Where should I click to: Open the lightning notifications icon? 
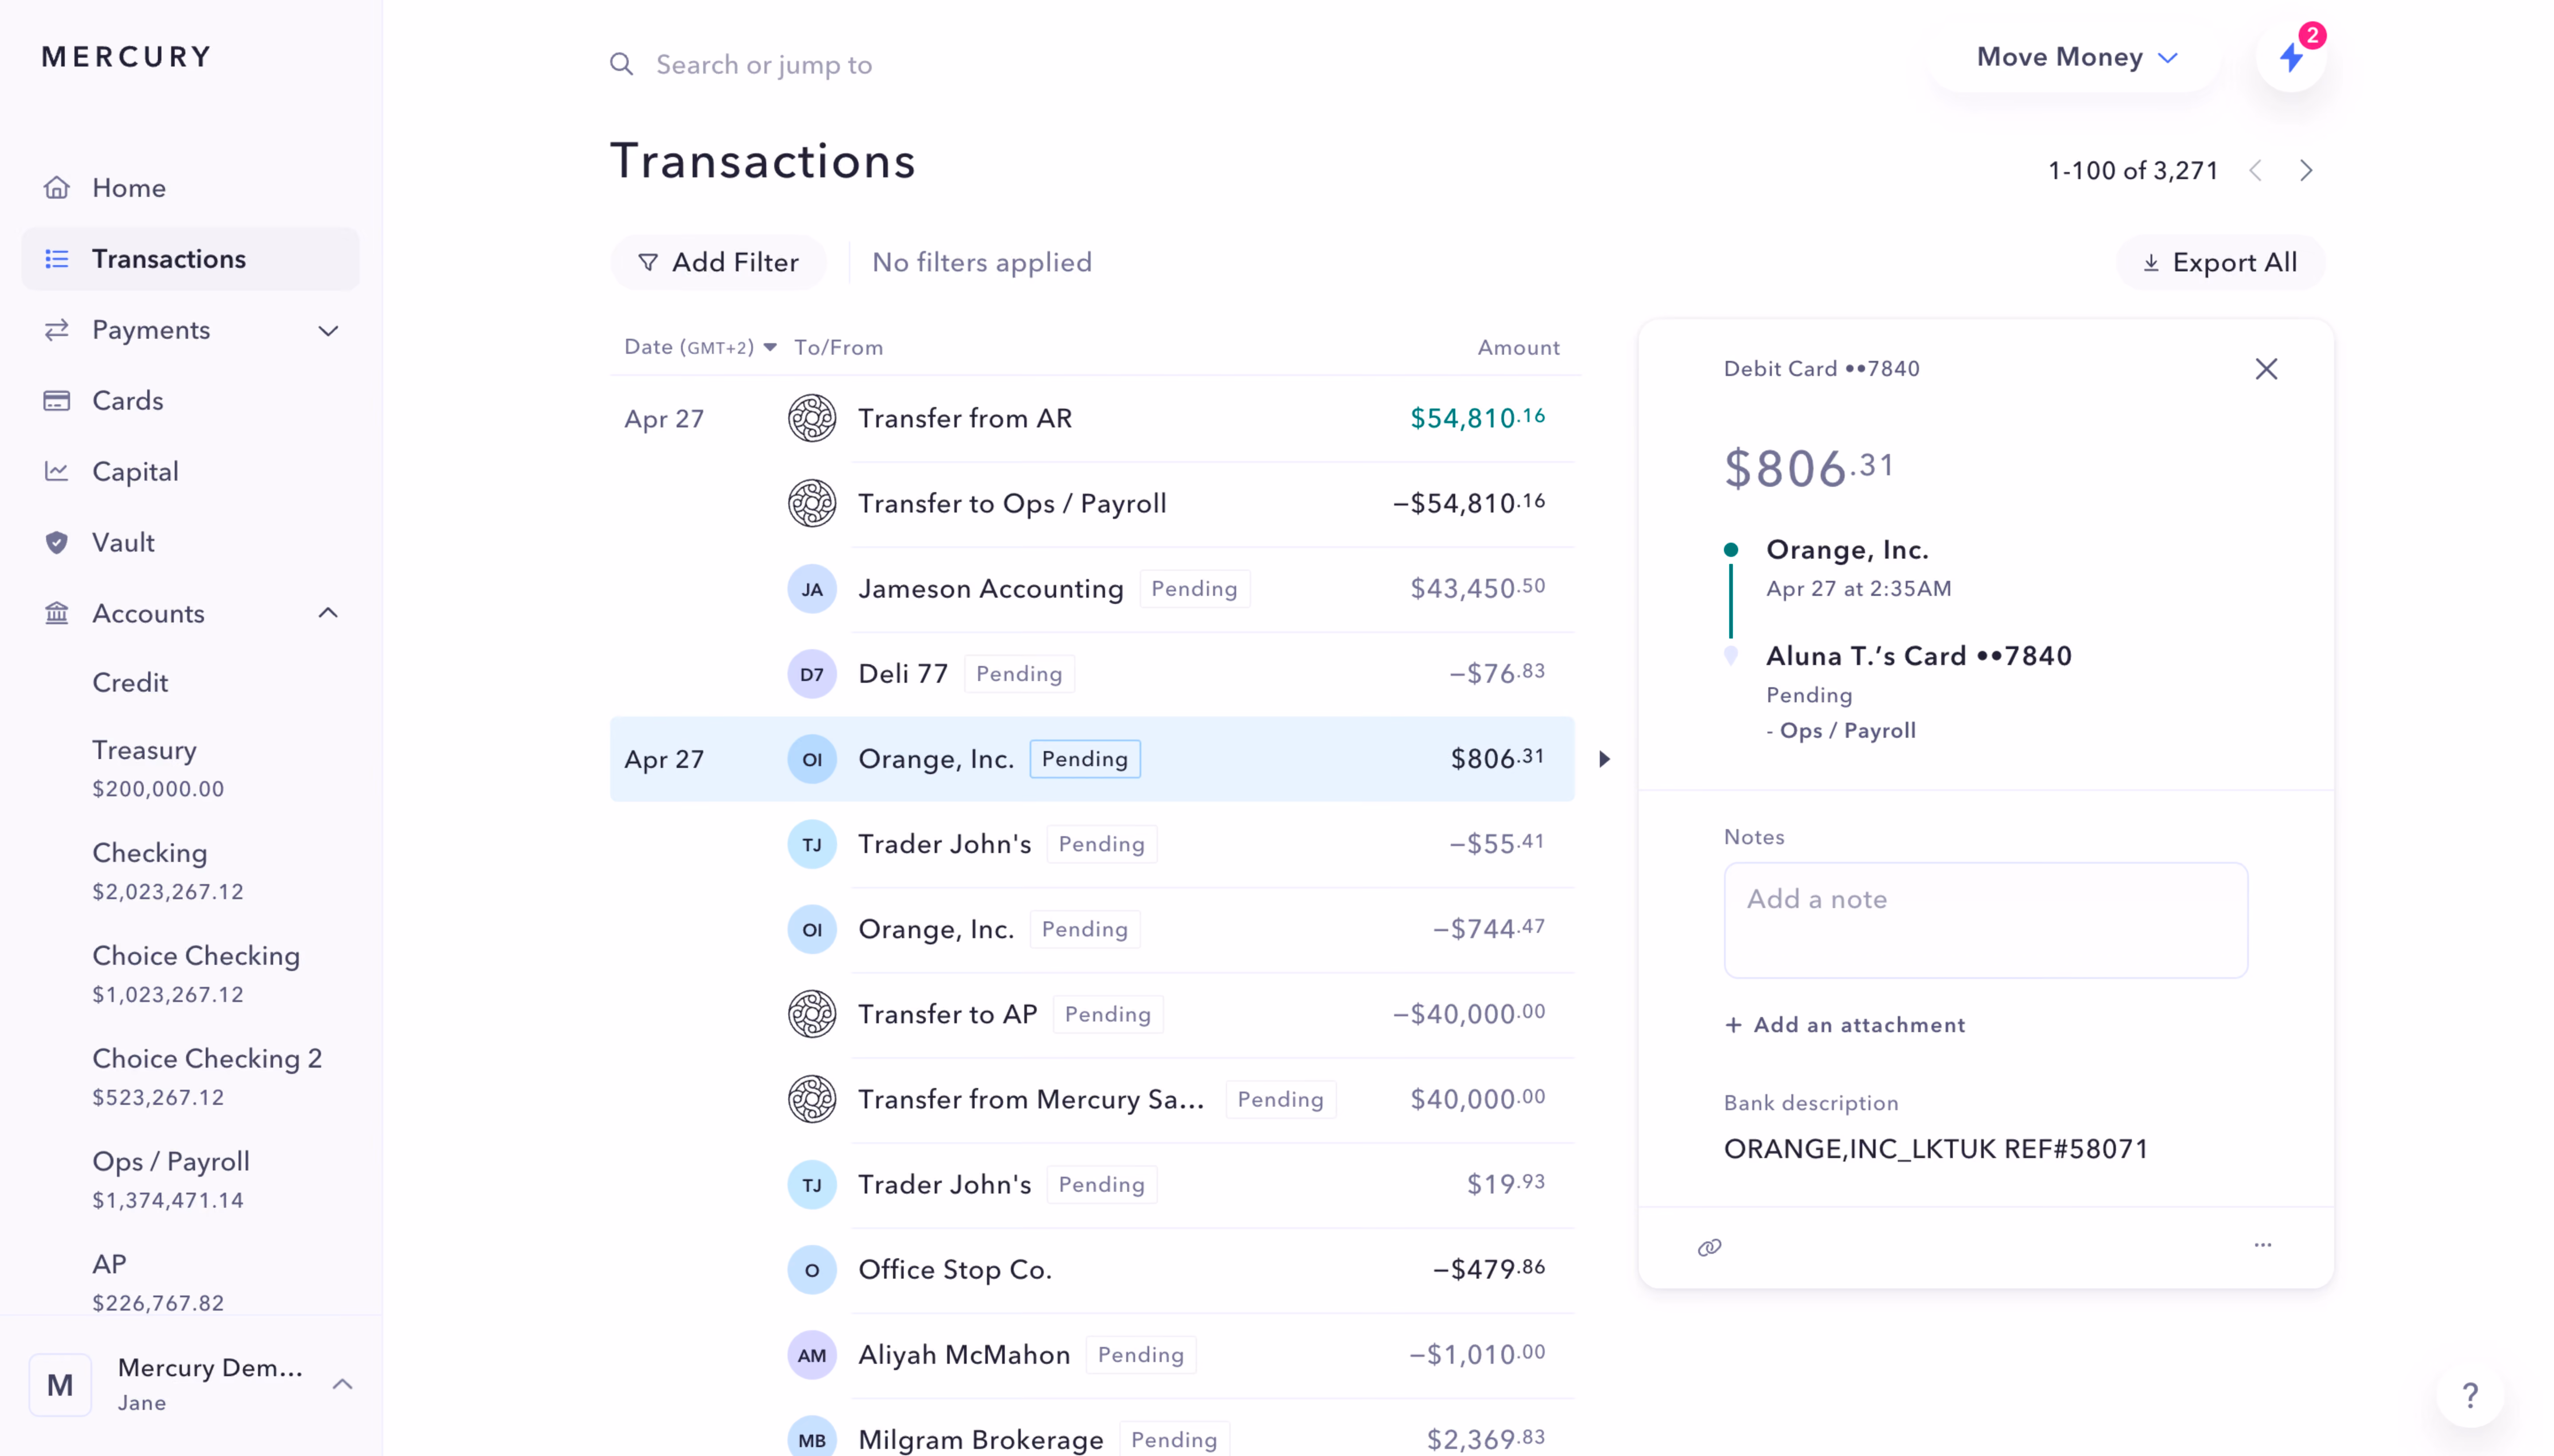[2291, 57]
